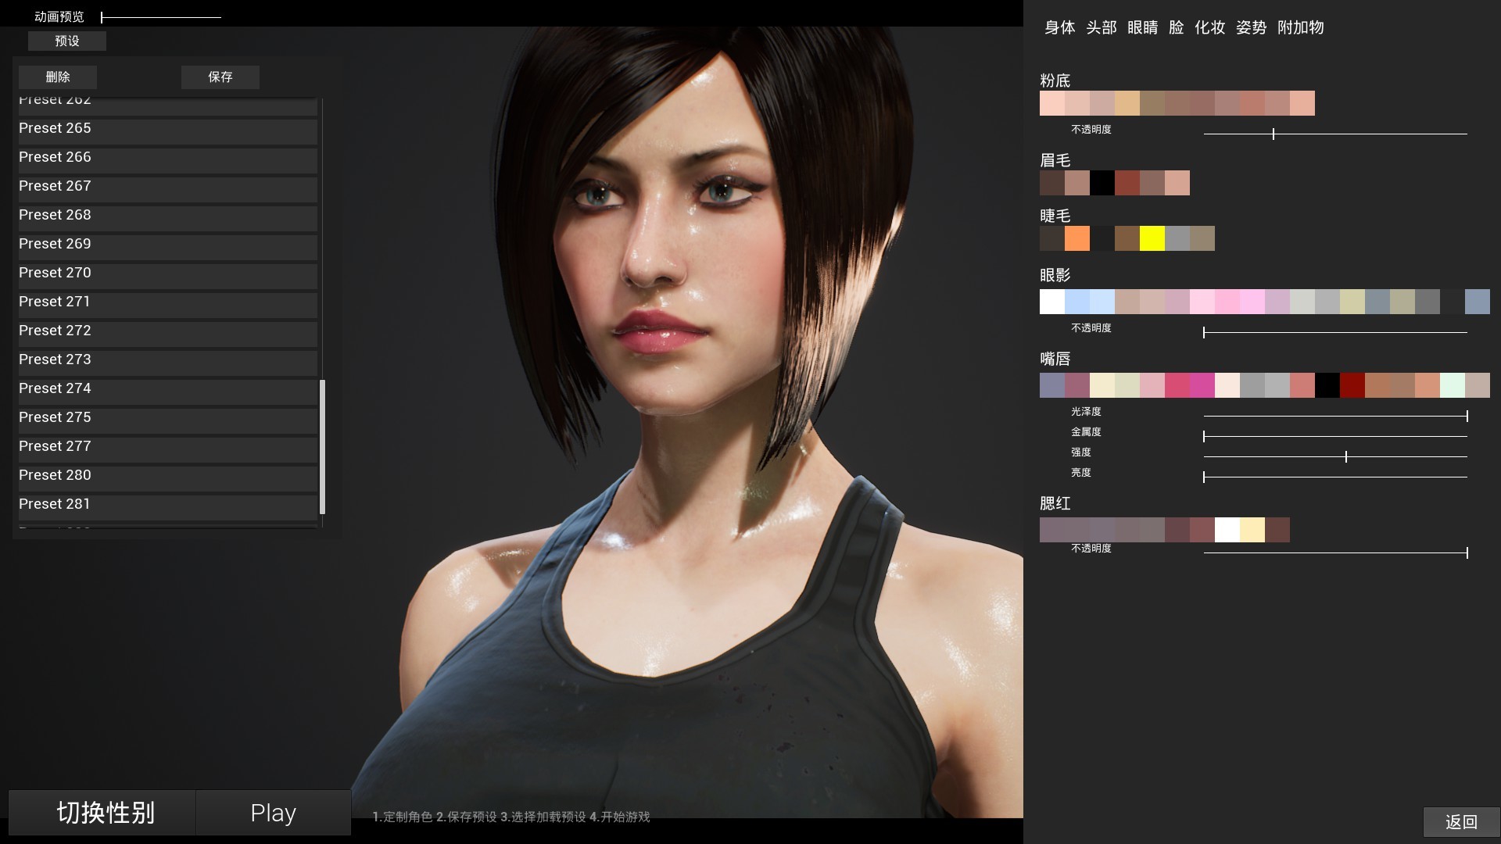Select the yellow eyelash color swatch
1501x844 pixels.
point(1152,238)
